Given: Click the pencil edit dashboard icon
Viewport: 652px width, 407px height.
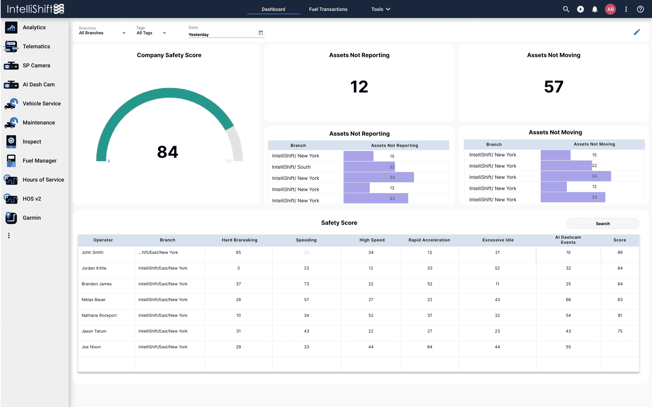Looking at the screenshot, I should (637, 32).
